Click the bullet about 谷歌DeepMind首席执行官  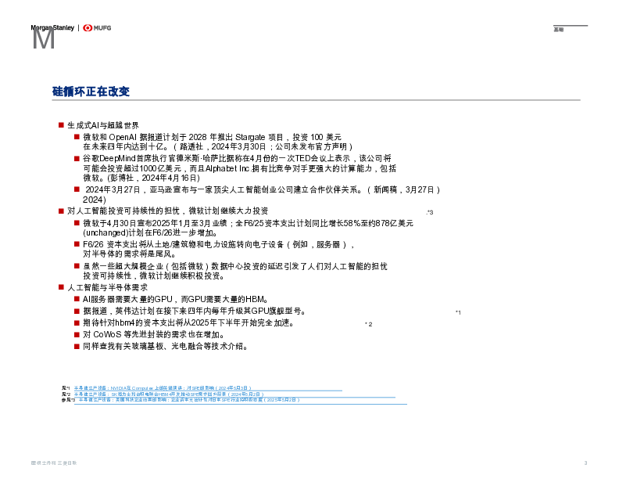point(240,168)
